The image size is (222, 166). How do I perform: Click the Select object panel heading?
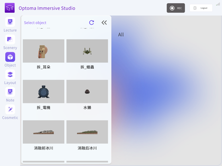pyautogui.click(x=35, y=23)
